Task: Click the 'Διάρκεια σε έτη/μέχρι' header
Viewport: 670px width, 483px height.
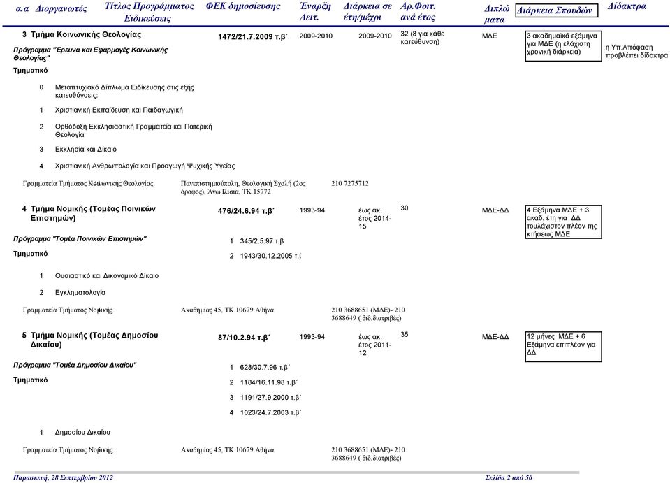Action: pyautogui.click(x=367, y=12)
